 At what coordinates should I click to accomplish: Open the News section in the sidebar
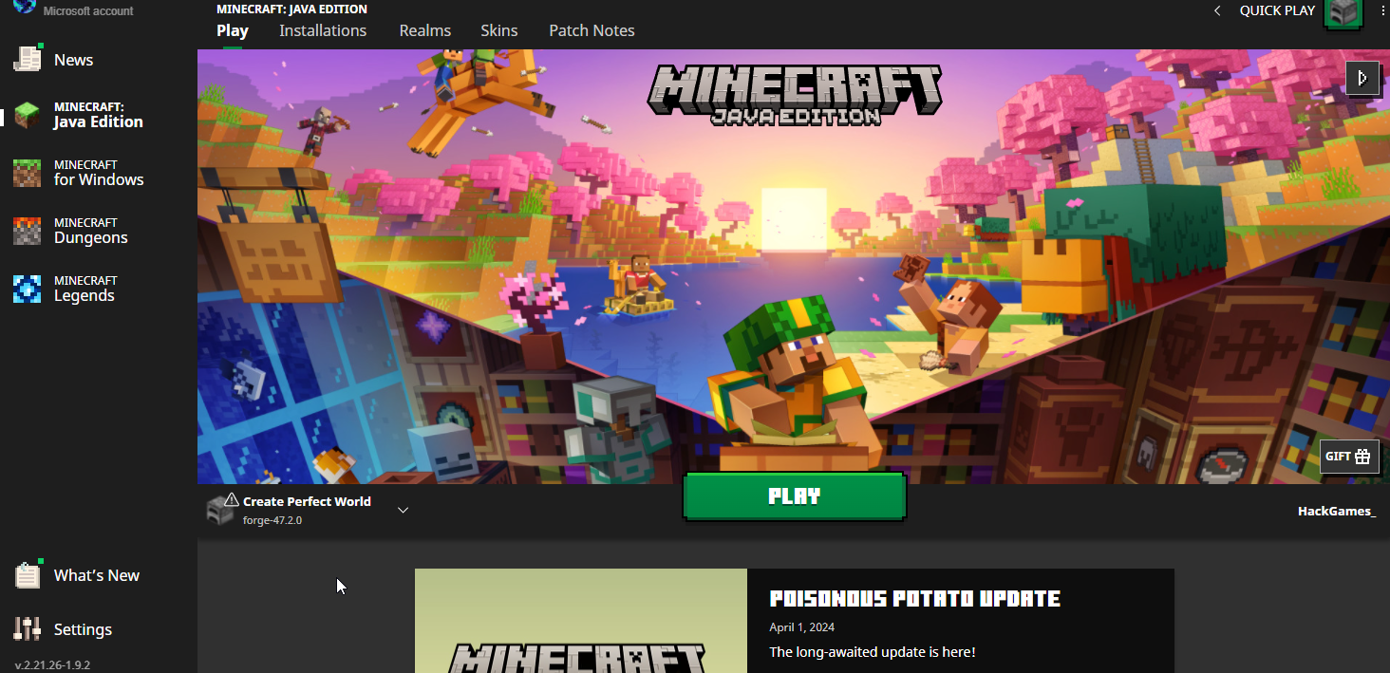73,59
